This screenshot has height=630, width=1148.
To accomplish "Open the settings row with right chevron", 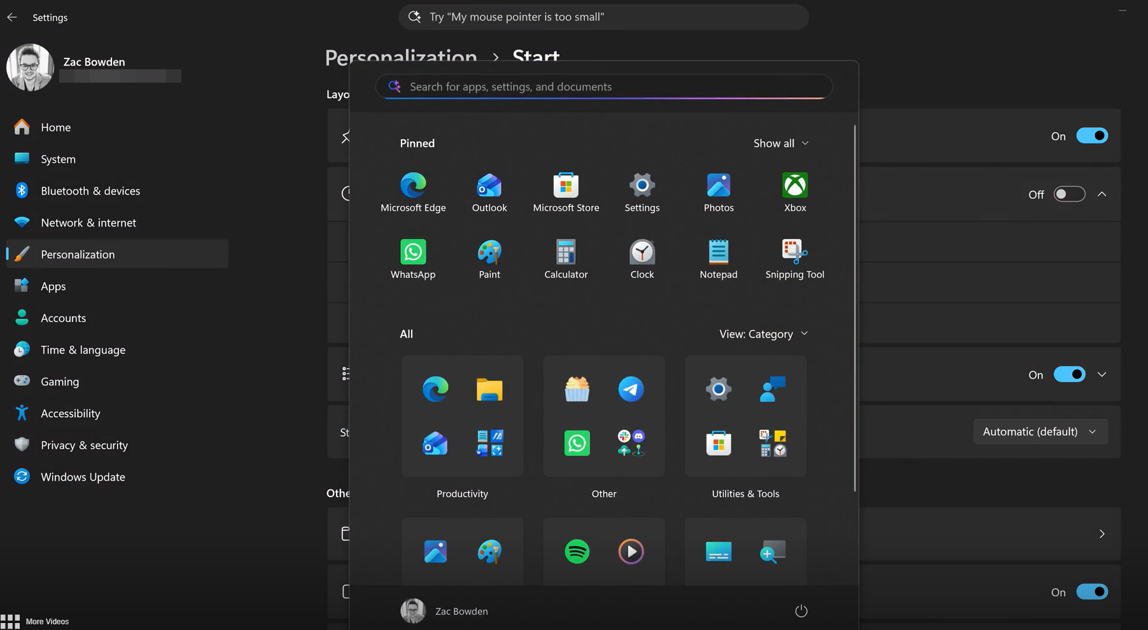I will pos(1102,534).
